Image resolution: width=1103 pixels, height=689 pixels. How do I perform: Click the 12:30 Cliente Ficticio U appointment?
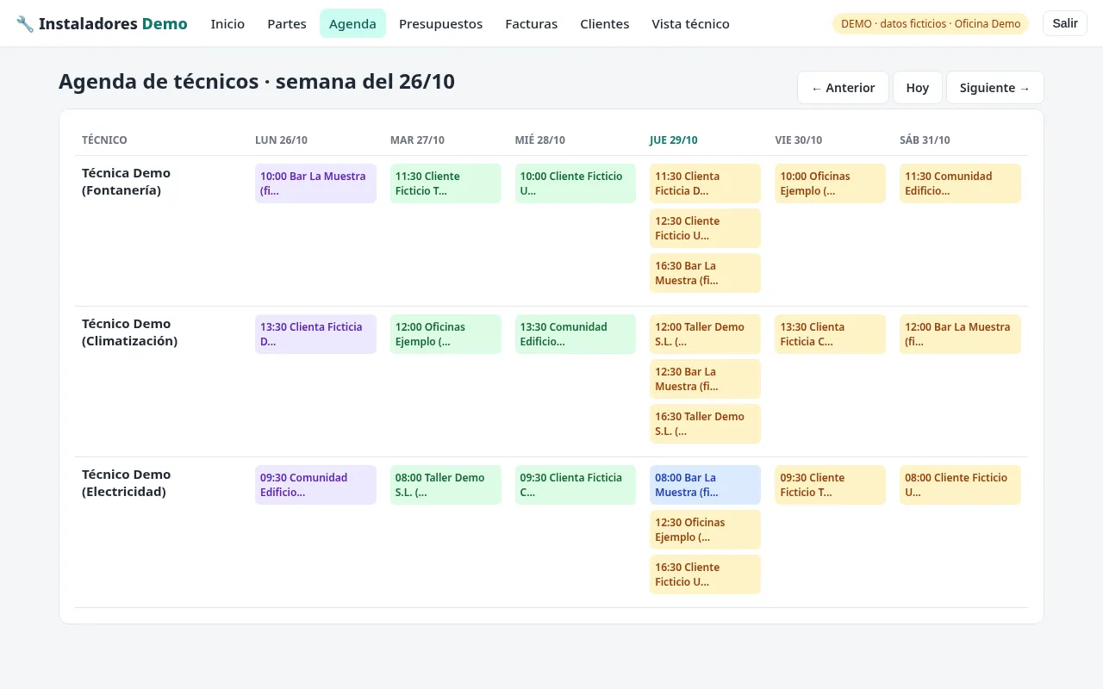point(705,228)
